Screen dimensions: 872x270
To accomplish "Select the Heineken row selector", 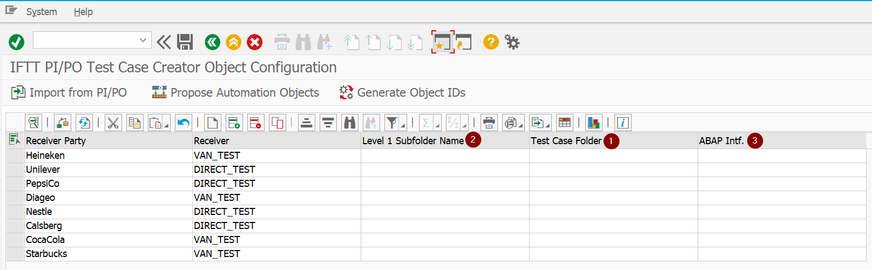I will [15, 156].
